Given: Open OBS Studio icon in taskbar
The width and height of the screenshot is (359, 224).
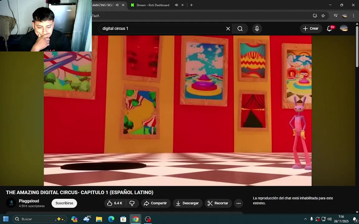Looking at the screenshot, I should click(x=148, y=219).
